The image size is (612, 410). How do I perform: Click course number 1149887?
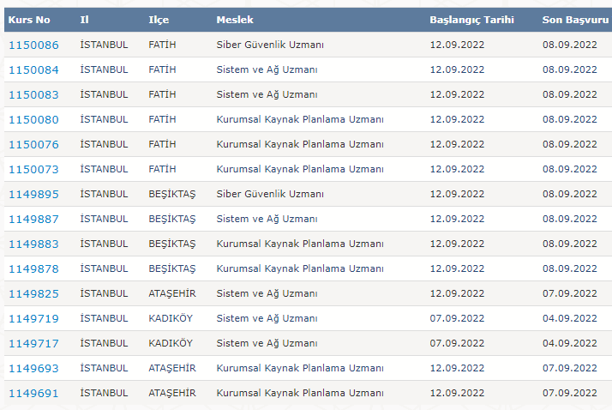pos(33,219)
